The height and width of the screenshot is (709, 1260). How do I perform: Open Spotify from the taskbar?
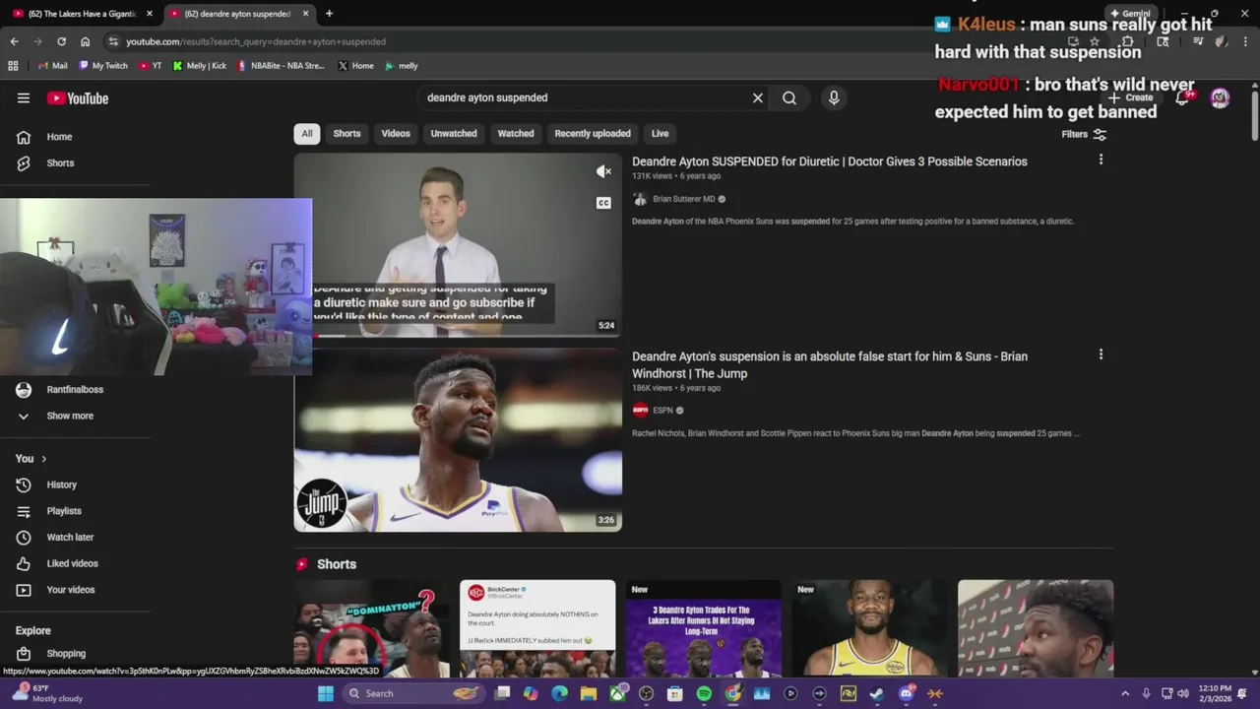(x=704, y=693)
